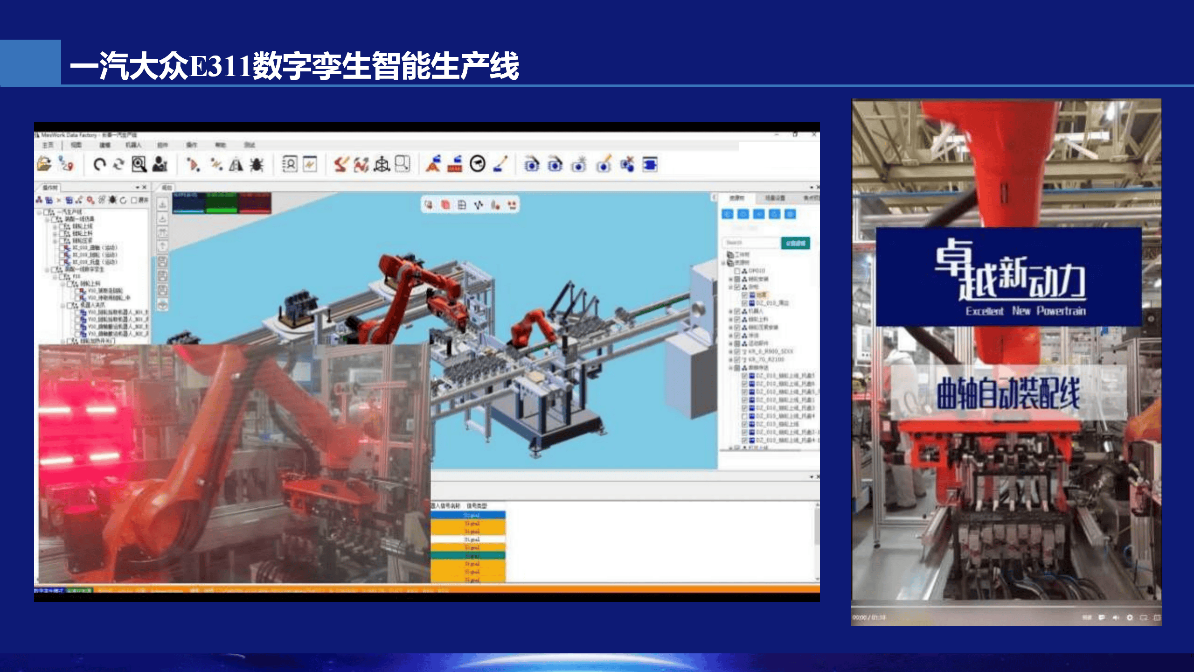Click the black person silhouette toolbar icon
This screenshot has width=1194, height=672.
coord(160,164)
